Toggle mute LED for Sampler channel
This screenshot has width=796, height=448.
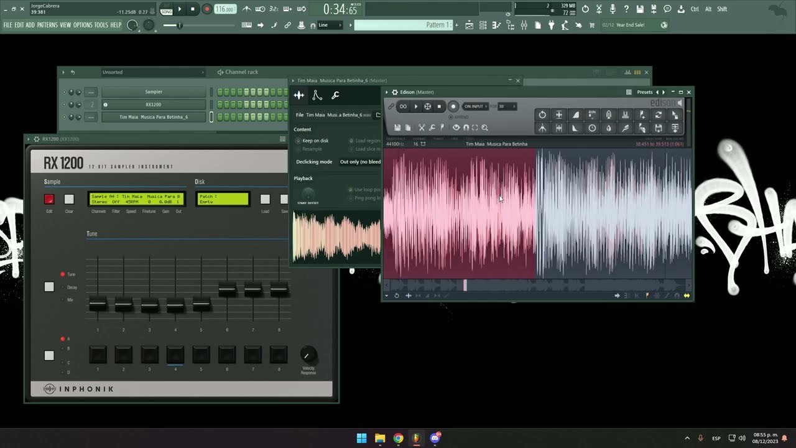click(x=63, y=92)
